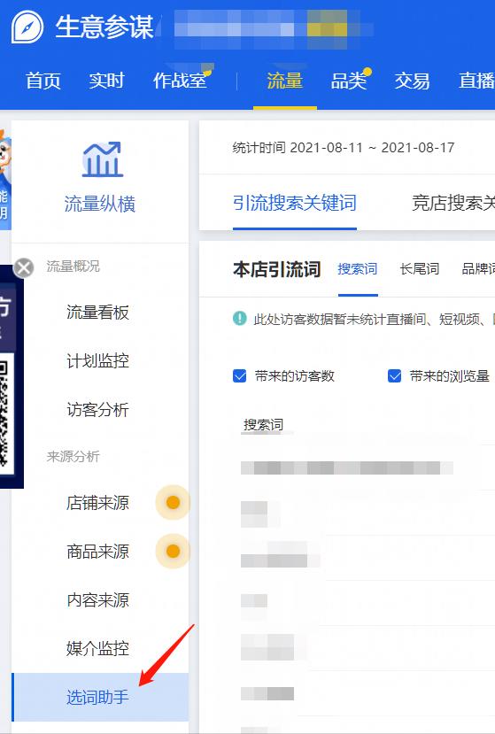Open 内容来源 in the sidebar

97,600
